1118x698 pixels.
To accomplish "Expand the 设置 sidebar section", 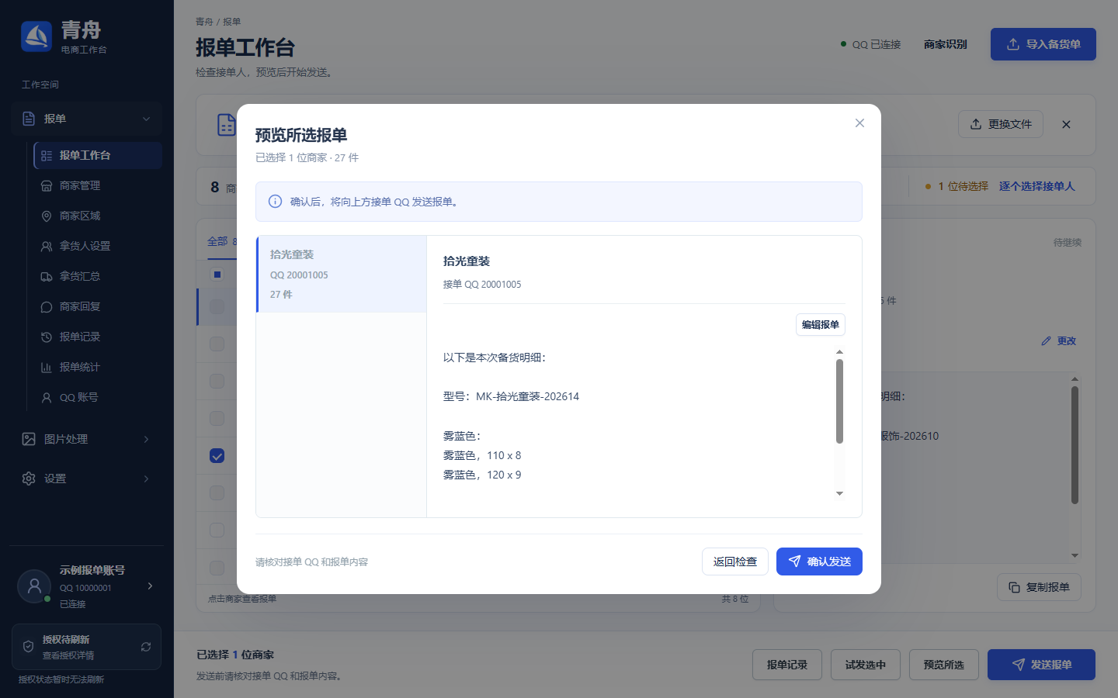I will click(86, 479).
